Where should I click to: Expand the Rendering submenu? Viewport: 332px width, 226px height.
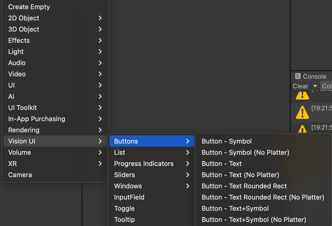point(55,130)
